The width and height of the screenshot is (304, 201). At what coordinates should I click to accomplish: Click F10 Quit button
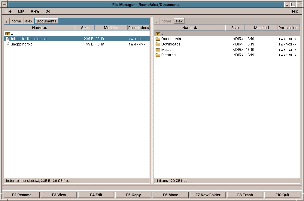point(282,195)
